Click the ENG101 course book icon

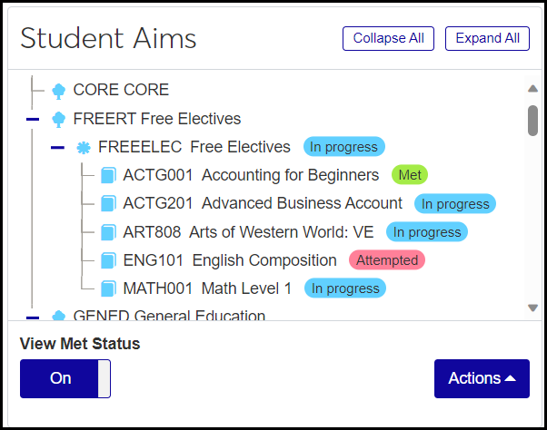(109, 260)
